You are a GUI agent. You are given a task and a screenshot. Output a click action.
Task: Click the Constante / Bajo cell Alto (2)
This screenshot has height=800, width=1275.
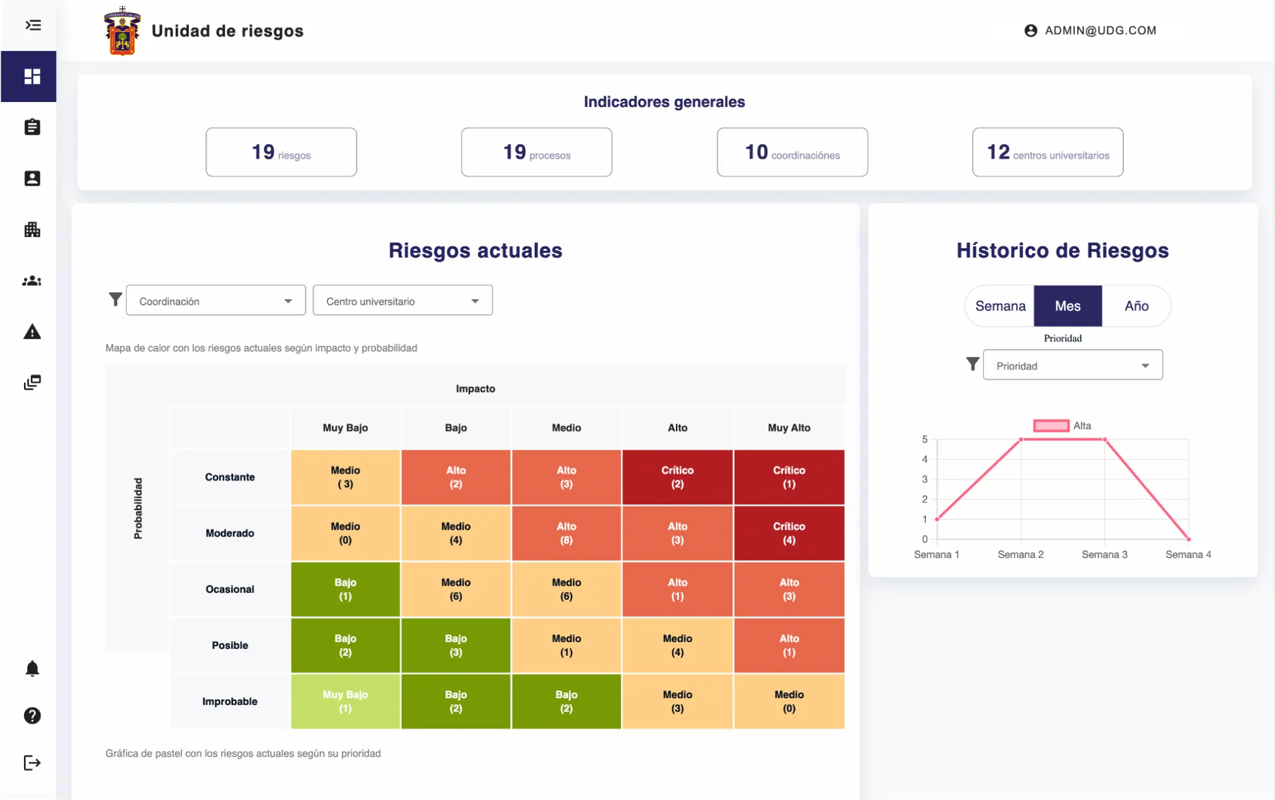[456, 477]
